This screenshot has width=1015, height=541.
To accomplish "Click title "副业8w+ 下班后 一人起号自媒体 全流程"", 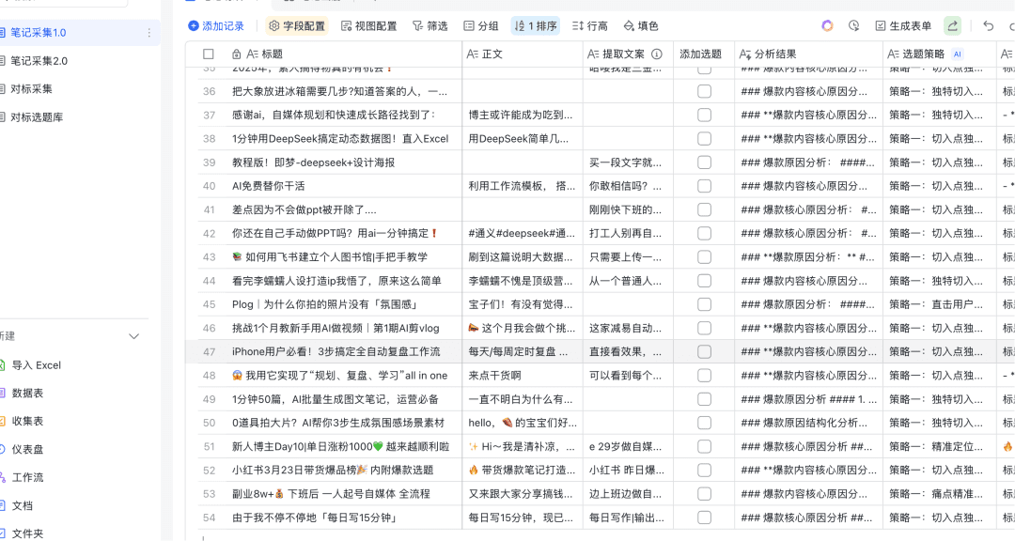I will coord(331,494).
